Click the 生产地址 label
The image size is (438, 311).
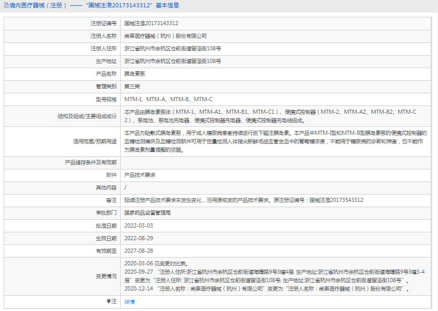tap(106, 61)
